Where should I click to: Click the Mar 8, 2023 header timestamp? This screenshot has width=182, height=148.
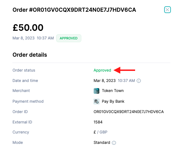pyautogui.click(x=23, y=38)
